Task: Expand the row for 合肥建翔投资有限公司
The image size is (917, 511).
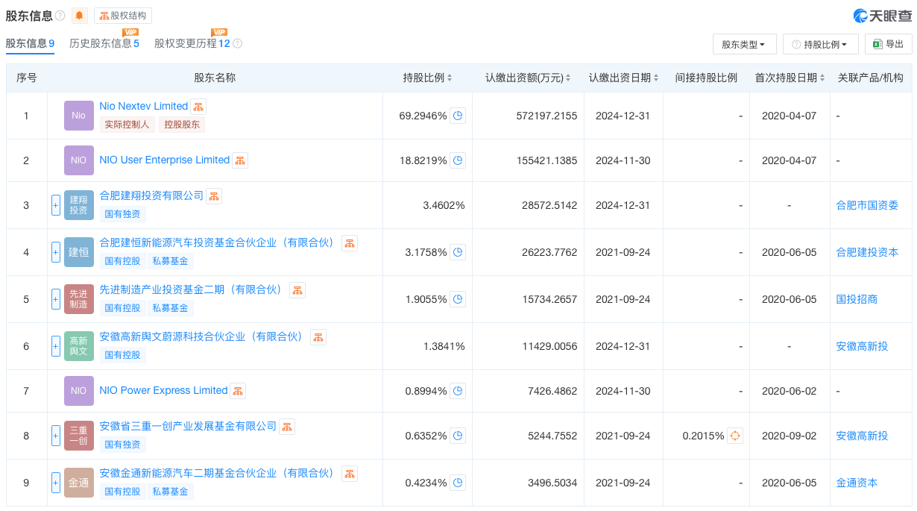Action: click(56, 204)
